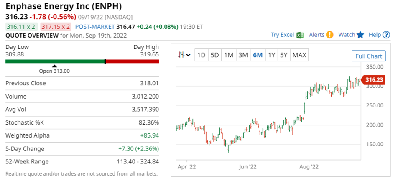Display the 5Y chart range
393x181 pixels.
(284, 55)
